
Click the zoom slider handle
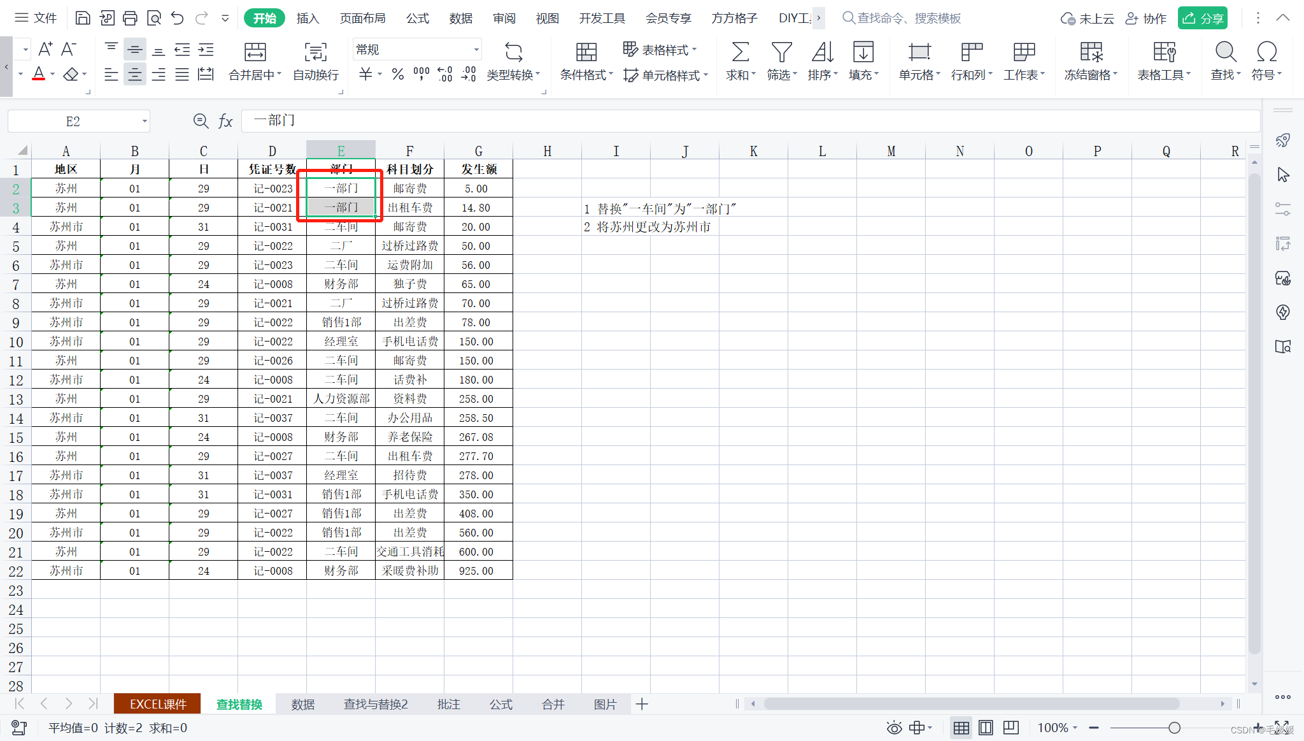[x=1175, y=728]
